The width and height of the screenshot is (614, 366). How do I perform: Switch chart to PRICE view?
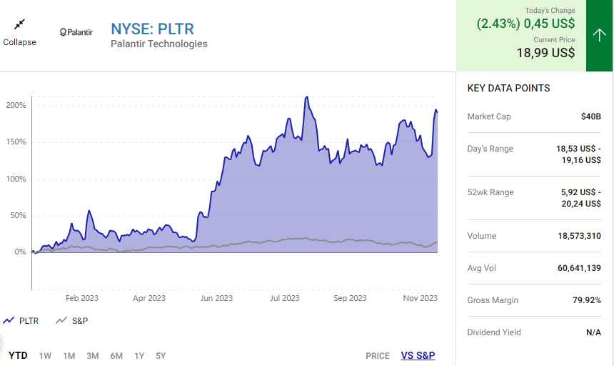378,356
